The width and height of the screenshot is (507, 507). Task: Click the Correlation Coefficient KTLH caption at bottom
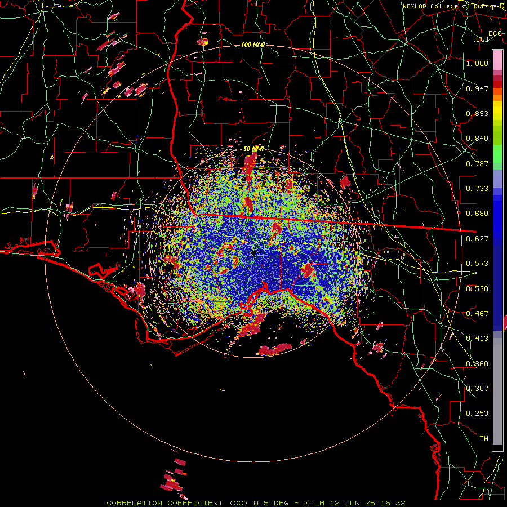256,503
